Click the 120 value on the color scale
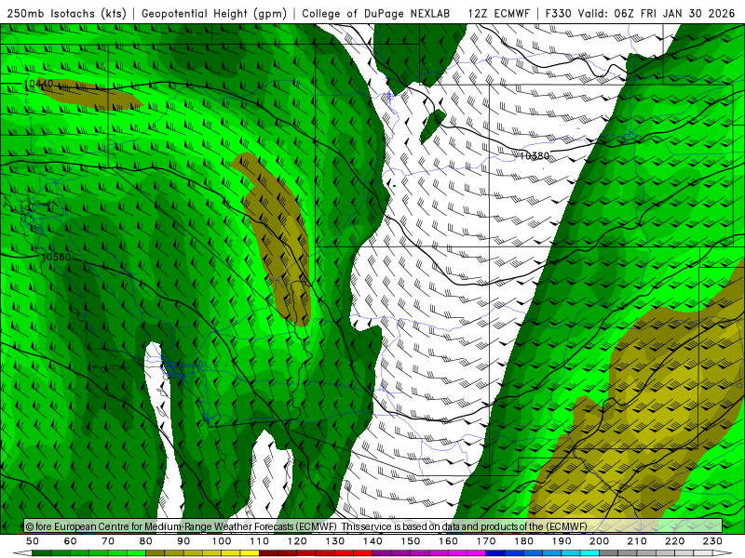This screenshot has height=558, width=745. [x=297, y=541]
